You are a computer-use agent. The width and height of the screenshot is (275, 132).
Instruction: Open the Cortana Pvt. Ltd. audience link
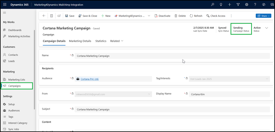click(x=89, y=79)
